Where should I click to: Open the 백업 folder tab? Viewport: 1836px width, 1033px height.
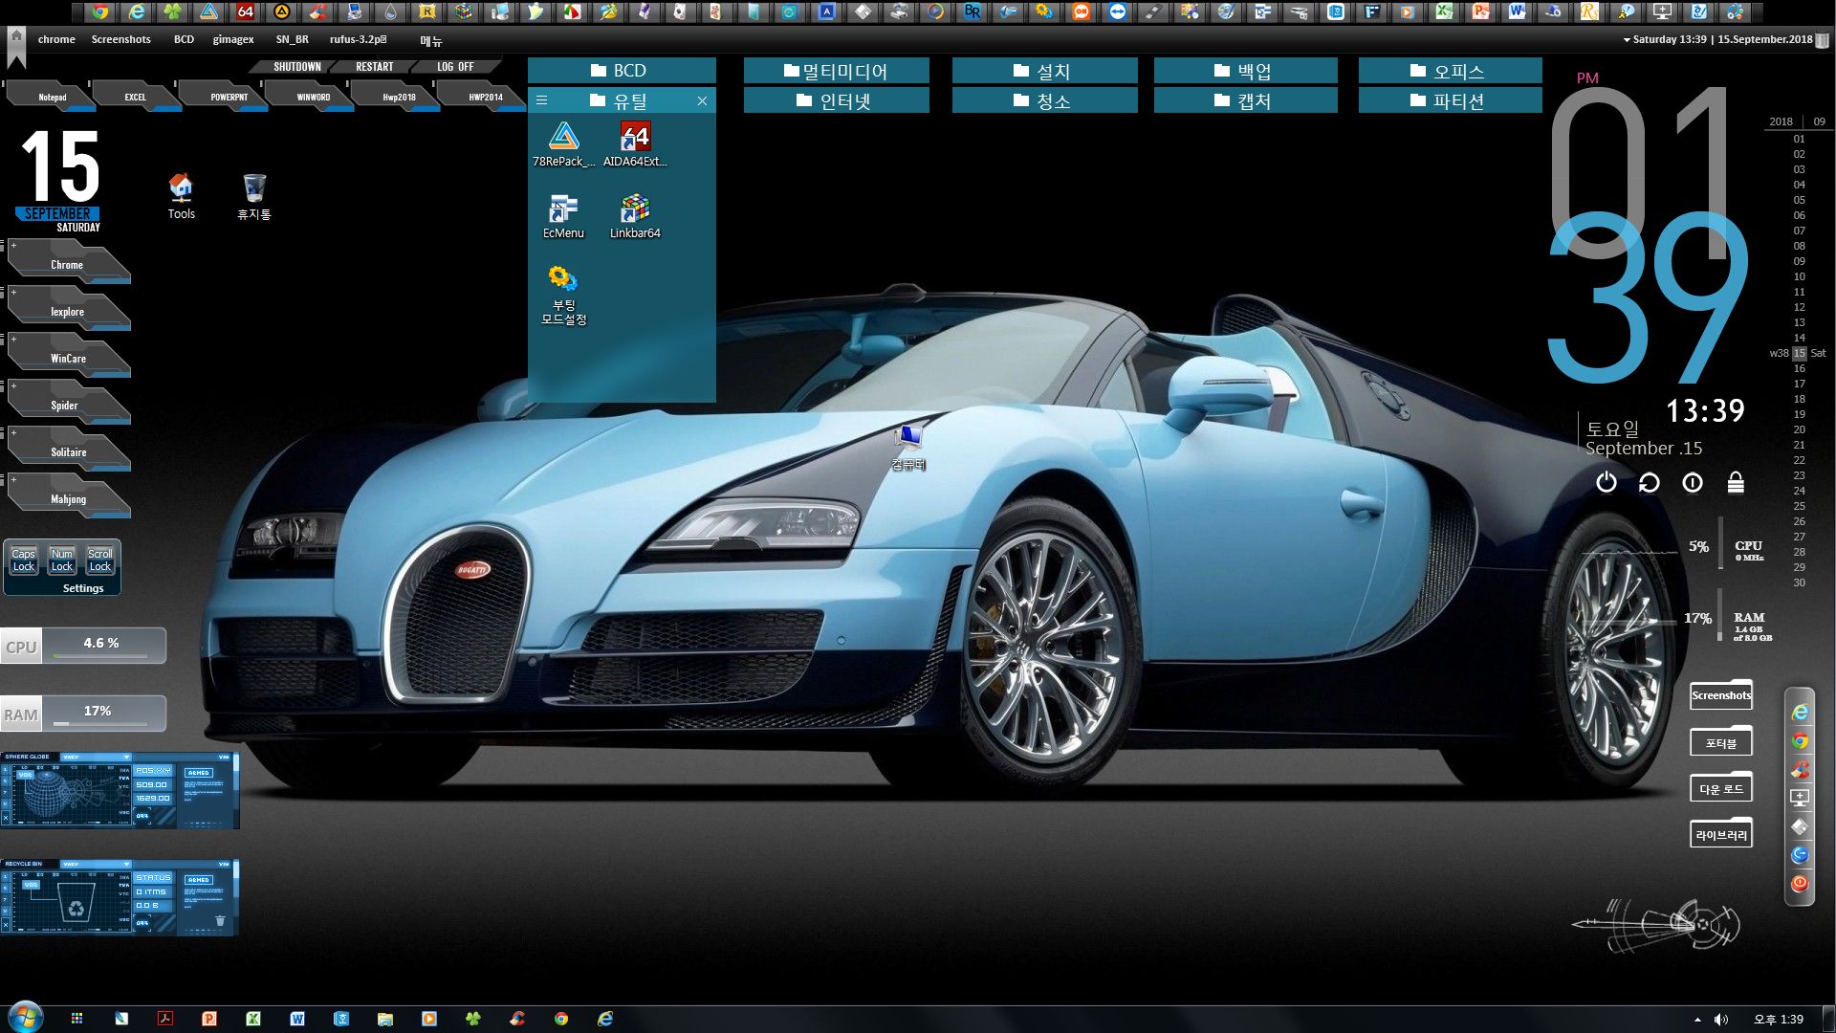click(x=1245, y=71)
